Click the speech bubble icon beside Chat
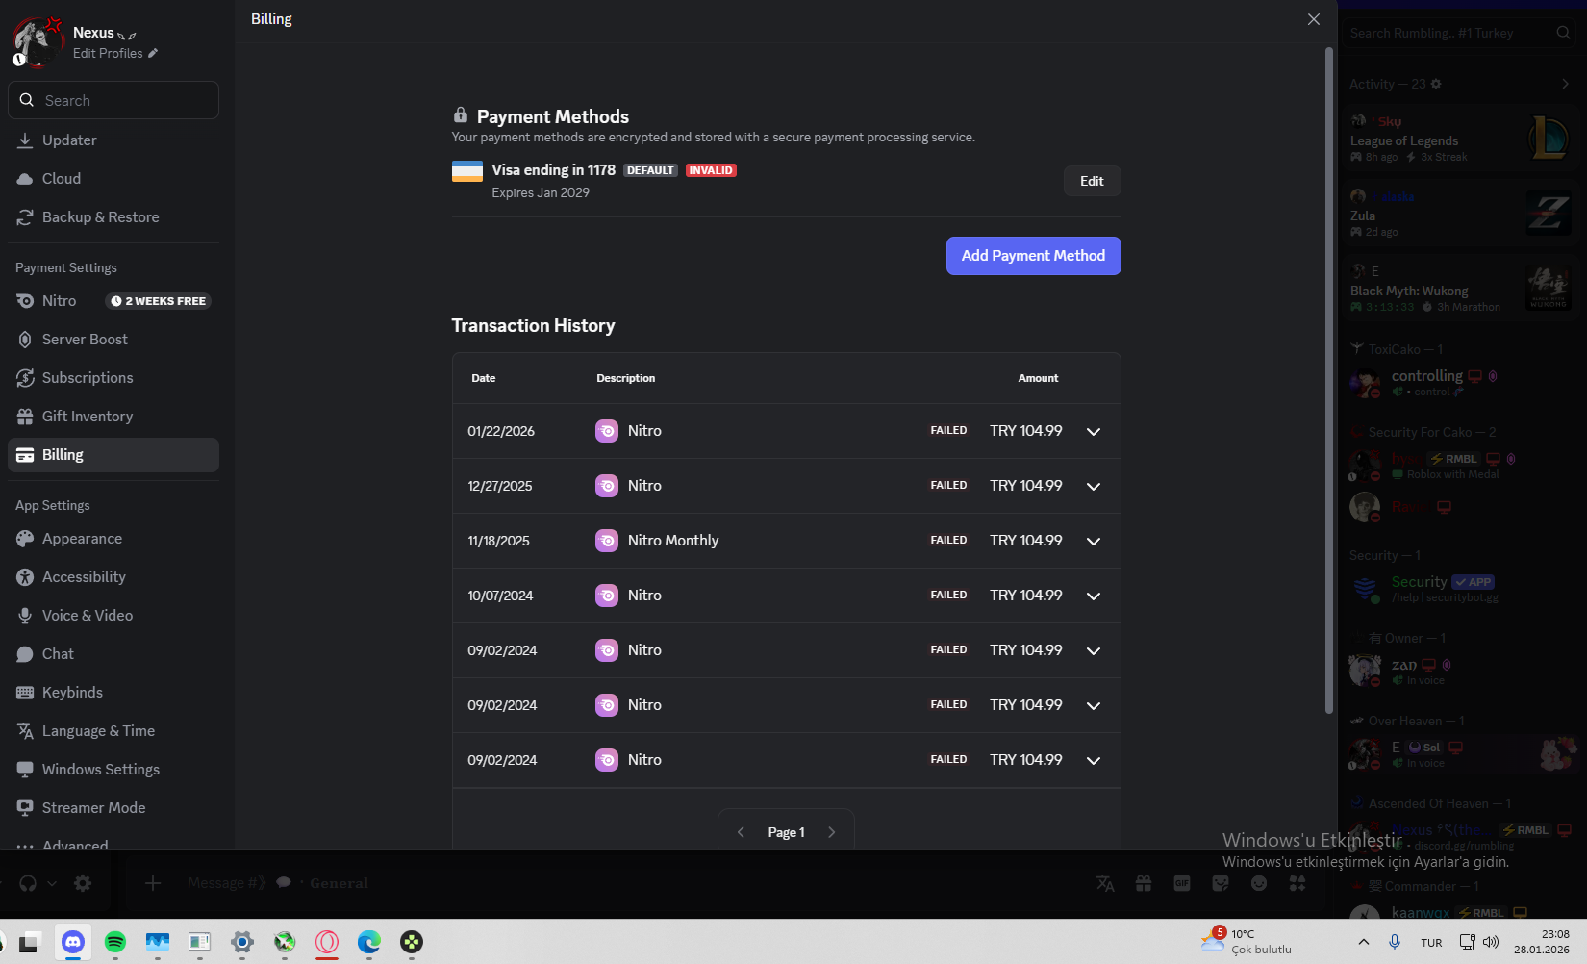This screenshot has width=1587, height=964. (x=25, y=654)
